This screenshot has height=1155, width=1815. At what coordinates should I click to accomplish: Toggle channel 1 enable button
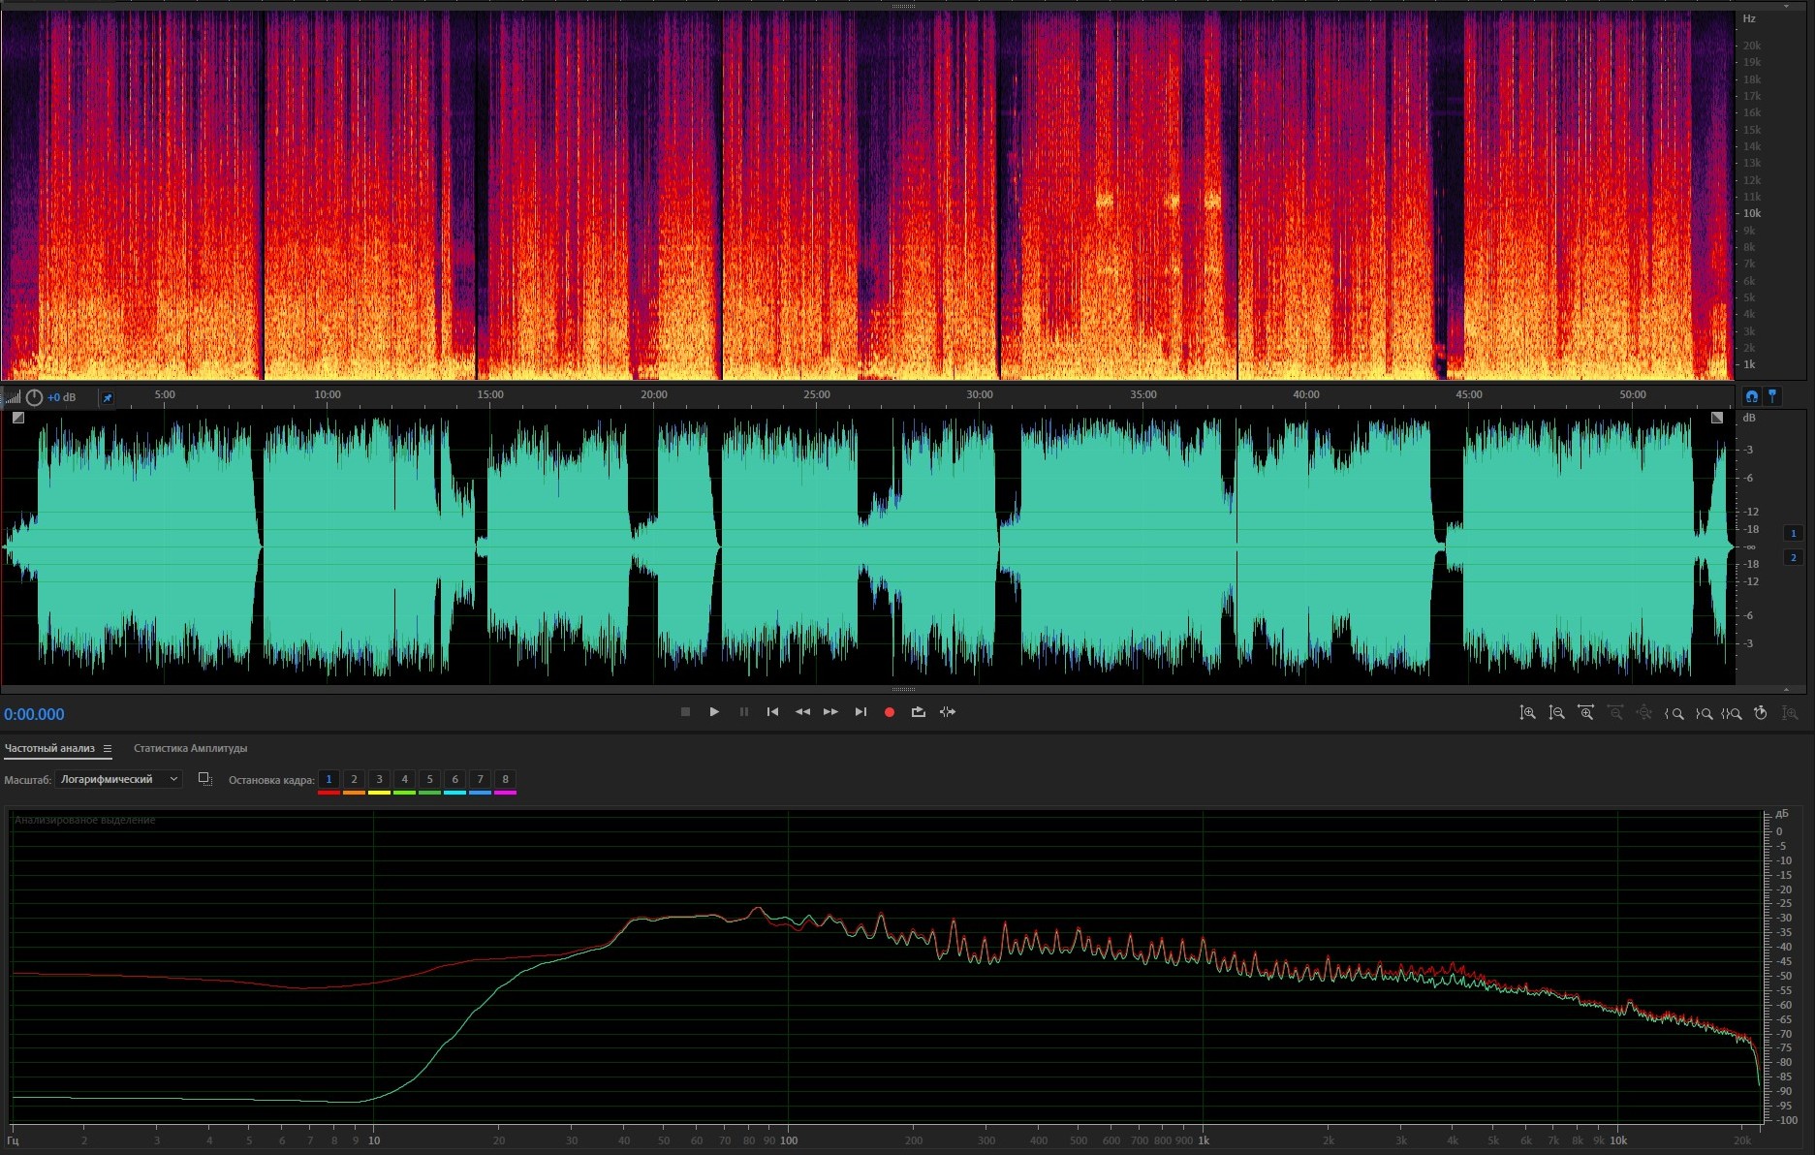pos(1793,533)
